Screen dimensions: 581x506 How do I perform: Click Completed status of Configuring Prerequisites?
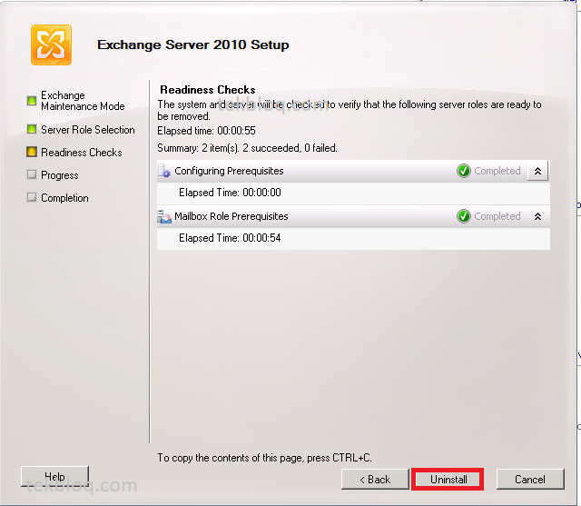tap(497, 171)
